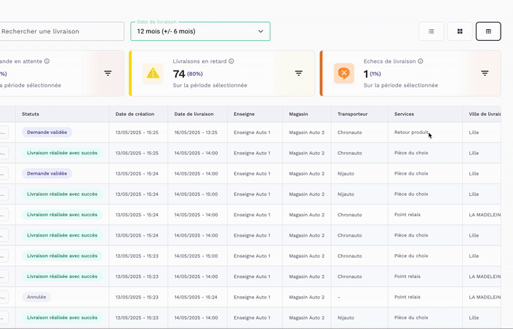513x329 pixels.
Task: Filter by late deliveries (Livraisons en retard)
Action: (x=299, y=74)
